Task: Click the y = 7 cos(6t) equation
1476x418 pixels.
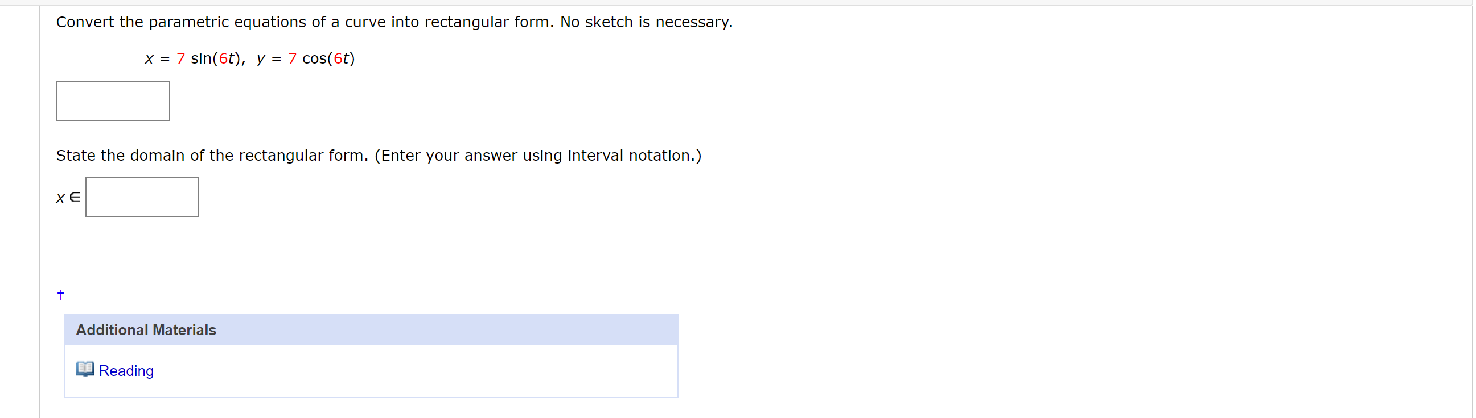Action: click(x=306, y=58)
